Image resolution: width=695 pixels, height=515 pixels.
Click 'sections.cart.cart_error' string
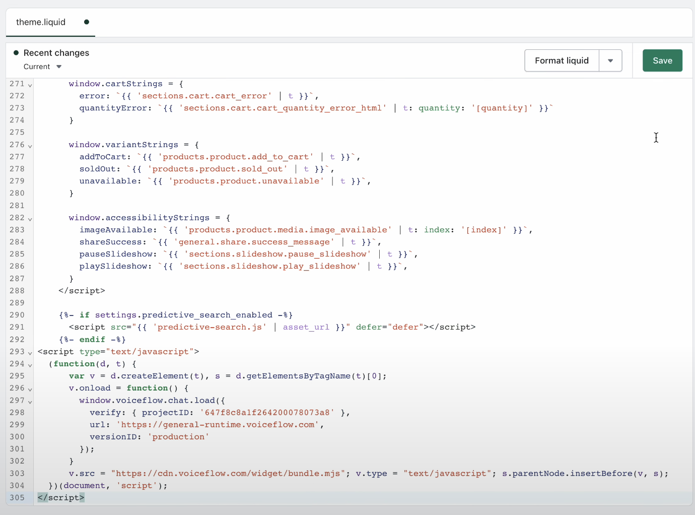tap(204, 96)
